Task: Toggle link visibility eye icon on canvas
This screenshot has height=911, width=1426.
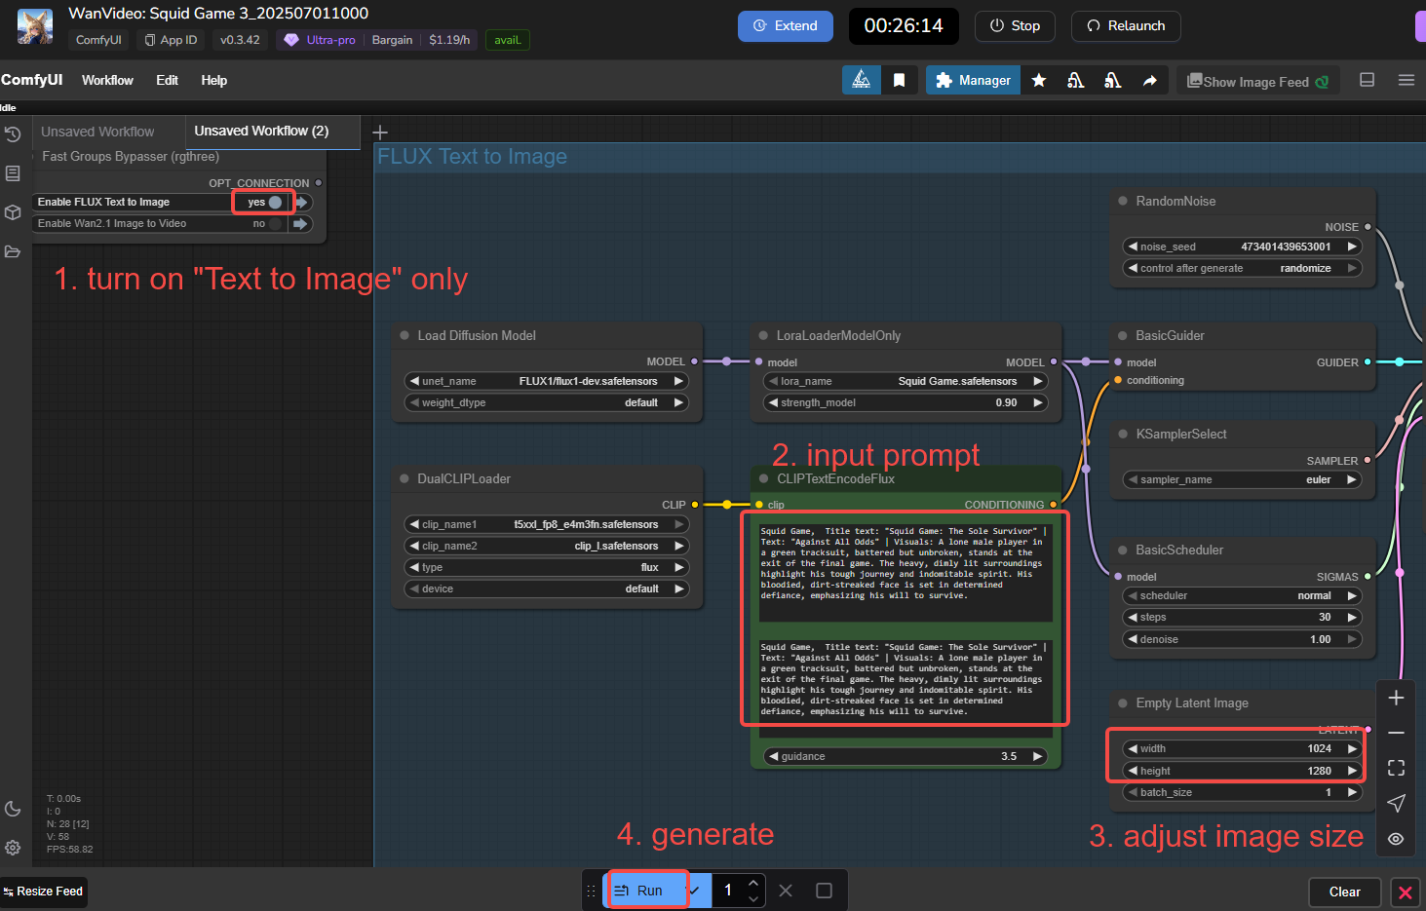Action: pos(1396,838)
